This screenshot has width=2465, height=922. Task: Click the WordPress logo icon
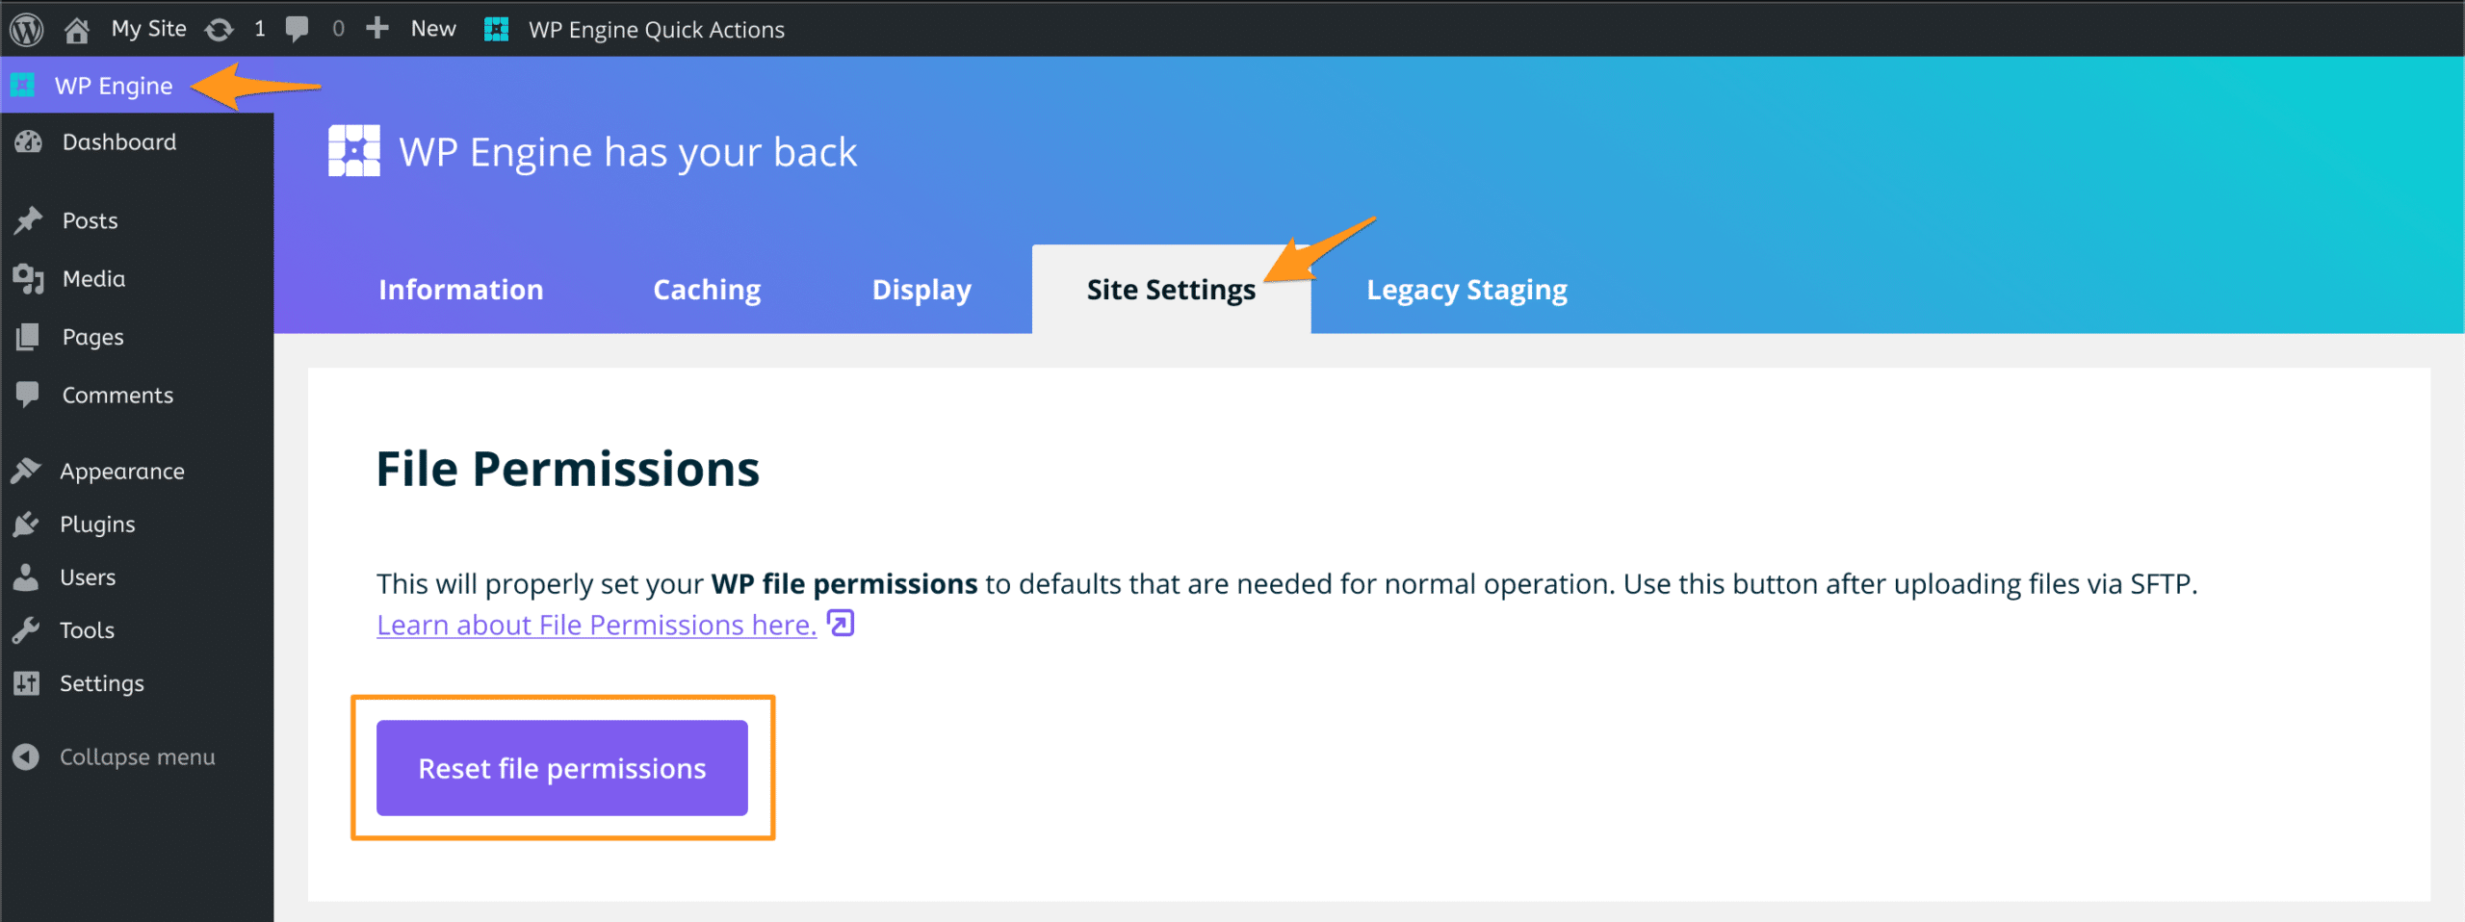click(27, 29)
